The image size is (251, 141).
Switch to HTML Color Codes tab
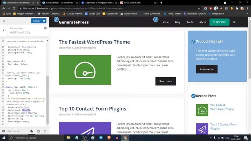click(133, 3)
